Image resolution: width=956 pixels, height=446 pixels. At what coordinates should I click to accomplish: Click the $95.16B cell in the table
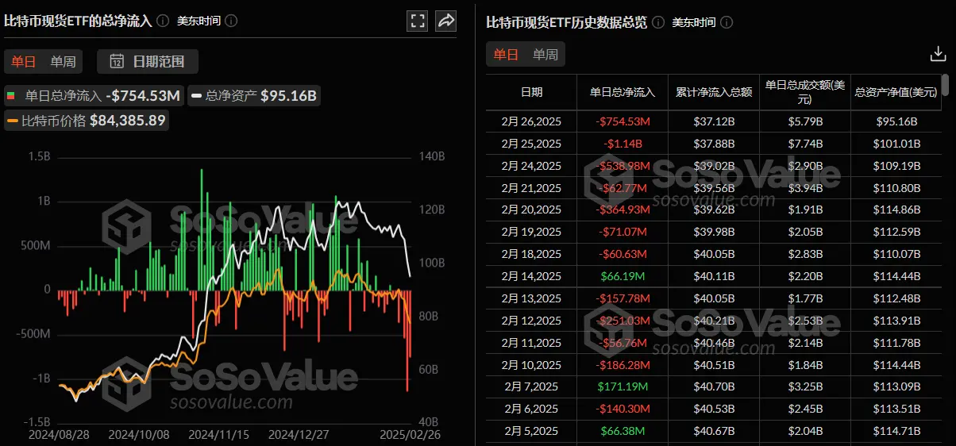[x=896, y=121]
